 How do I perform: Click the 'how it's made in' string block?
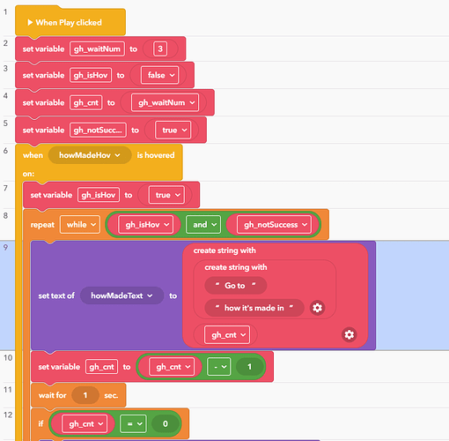[x=254, y=308]
